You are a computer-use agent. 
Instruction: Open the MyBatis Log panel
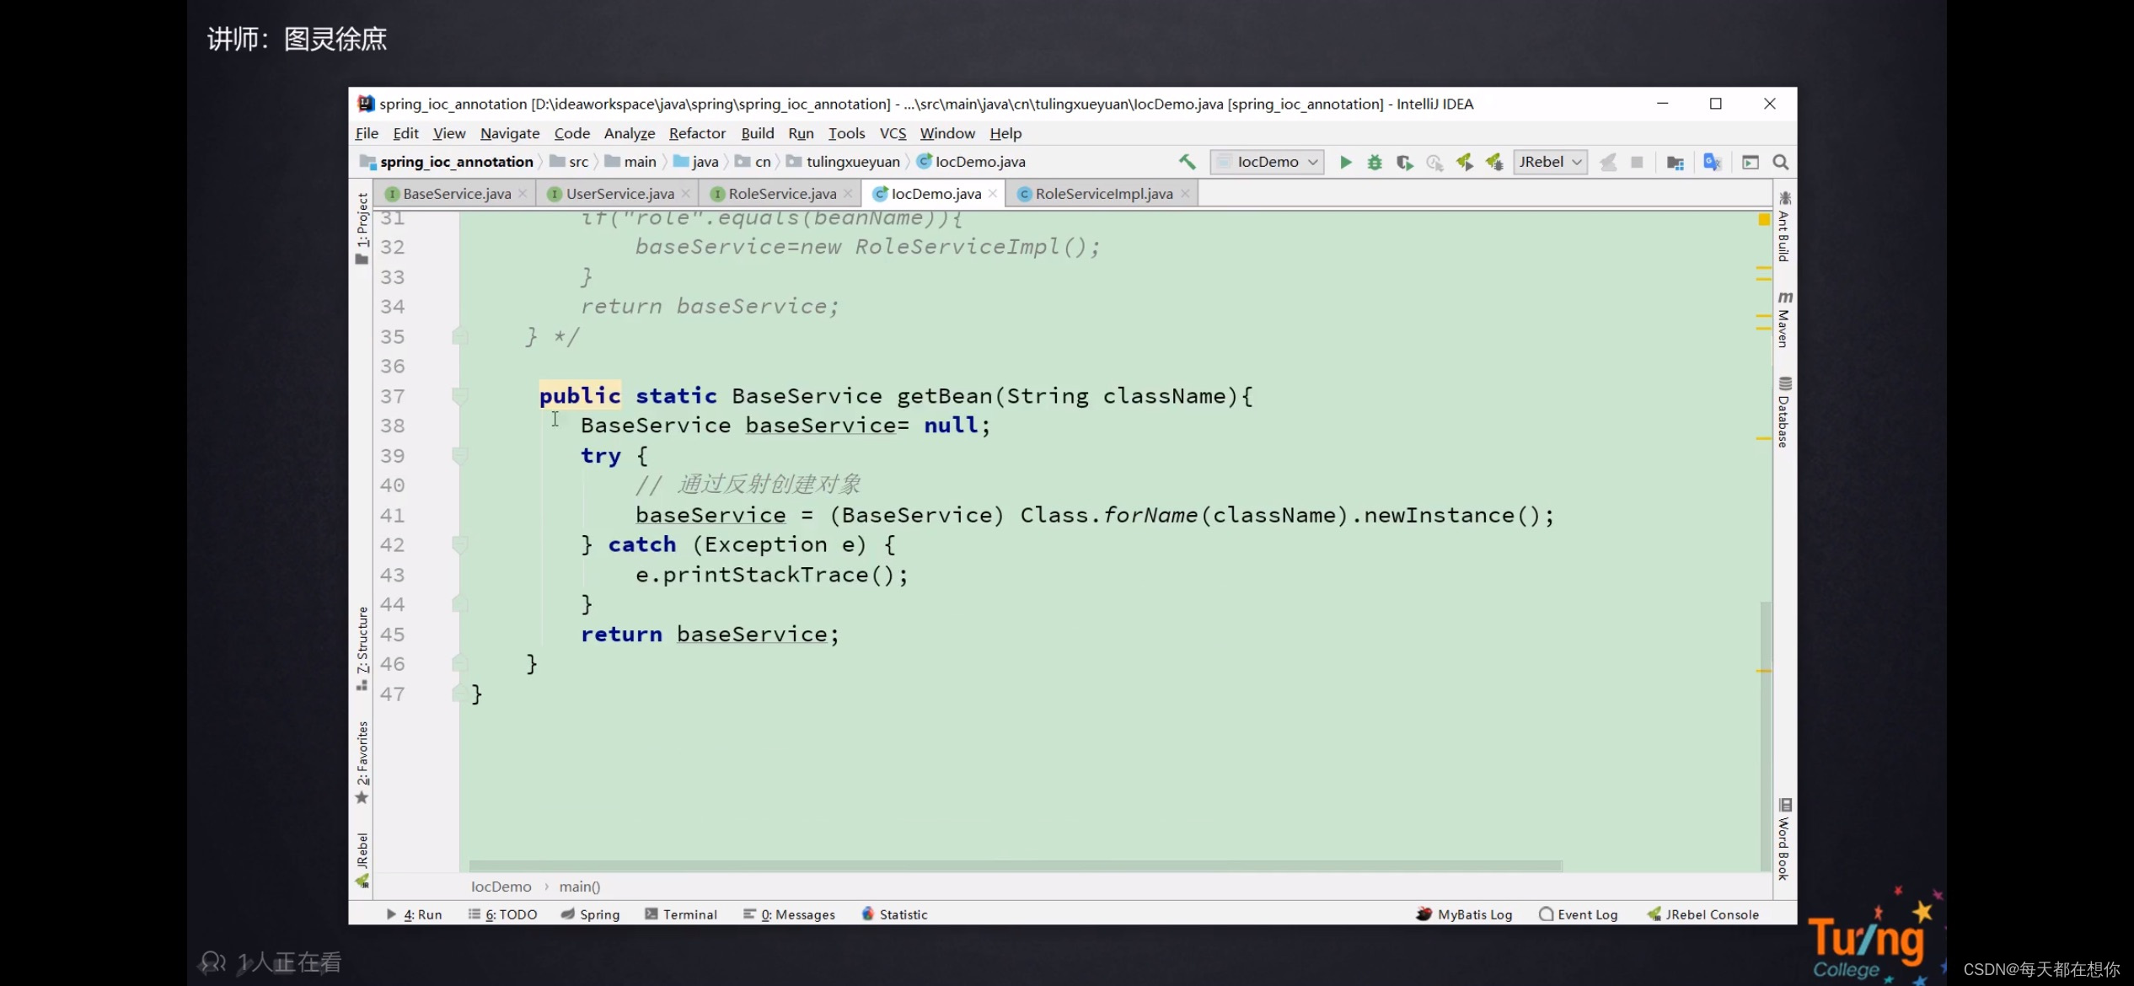click(1465, 914)
